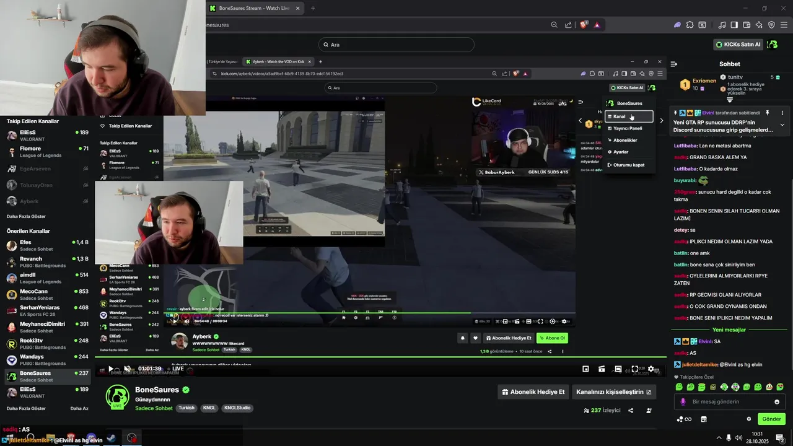The height and width of the screenshot is (446, 793).
Task: Collapse the Sohbet chat panel
Action: point(674,64)
